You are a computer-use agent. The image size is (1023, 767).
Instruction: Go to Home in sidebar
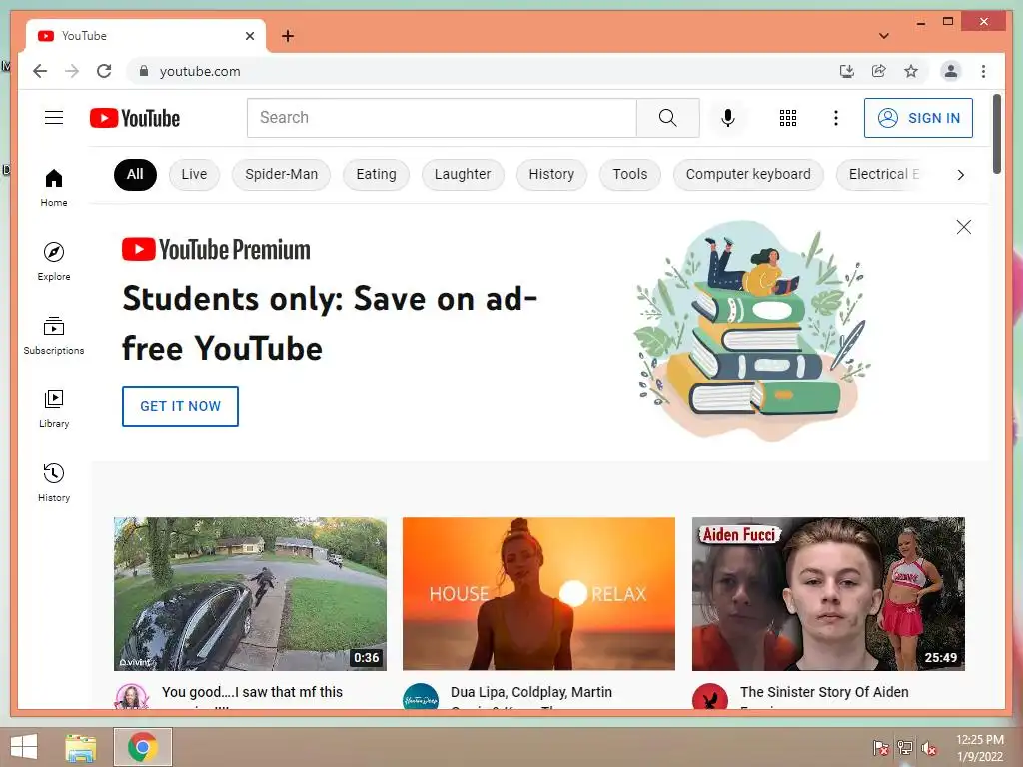point(54,188)
